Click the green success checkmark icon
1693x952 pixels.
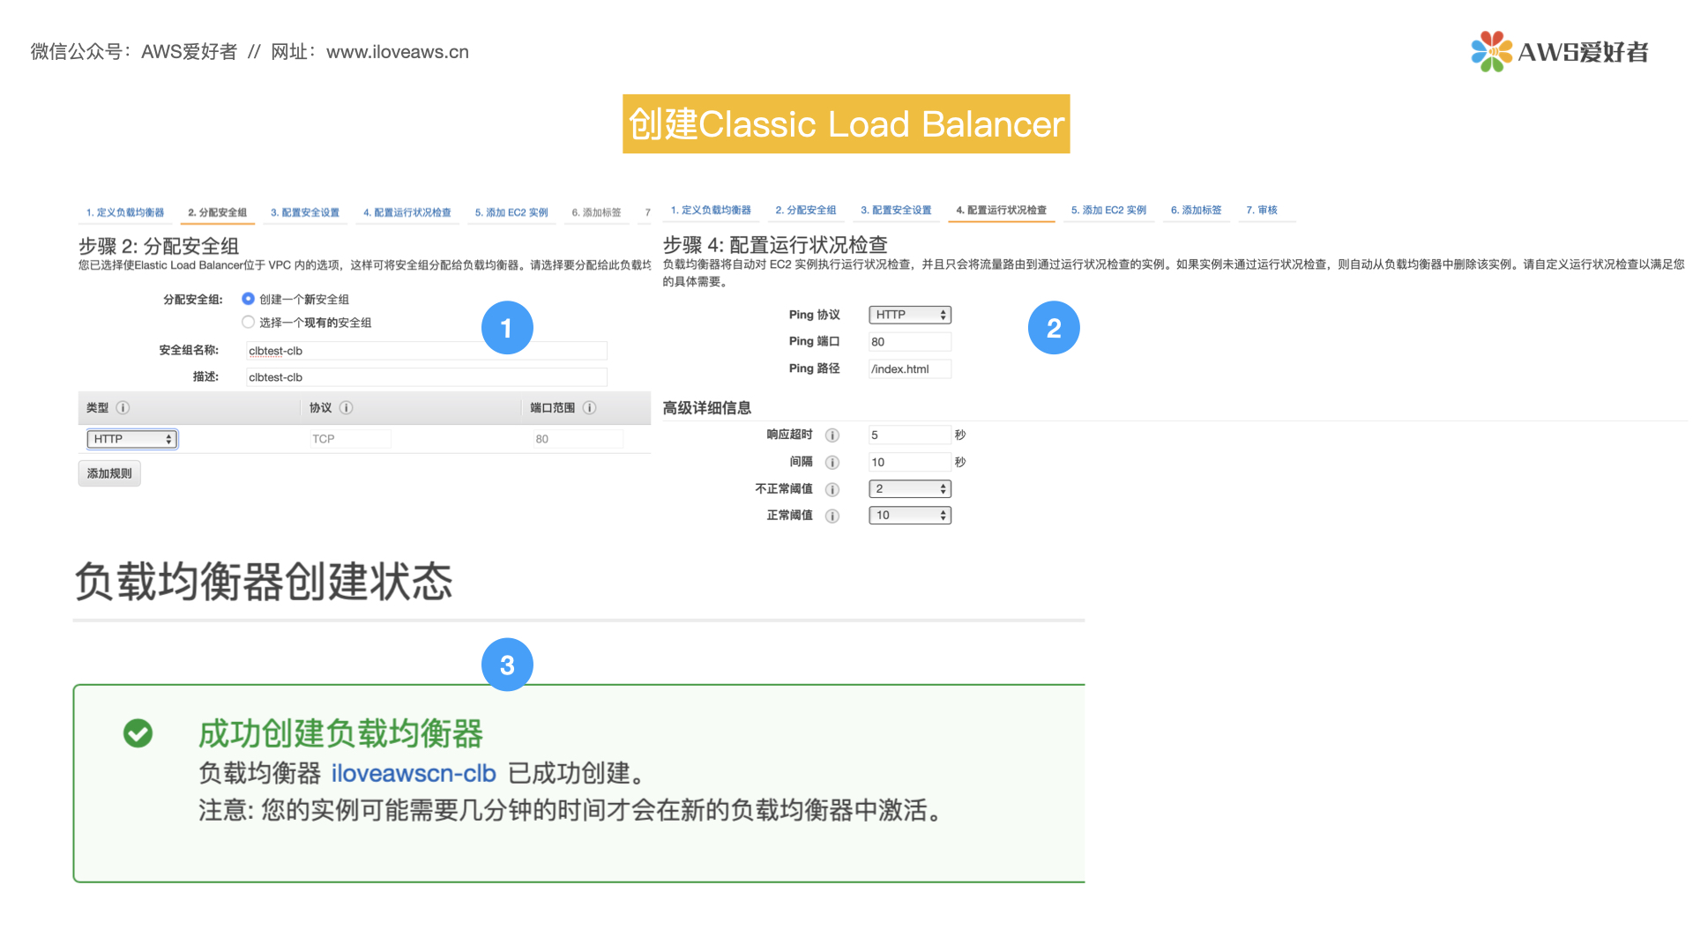pyautogui.click(x=138, y=733)
